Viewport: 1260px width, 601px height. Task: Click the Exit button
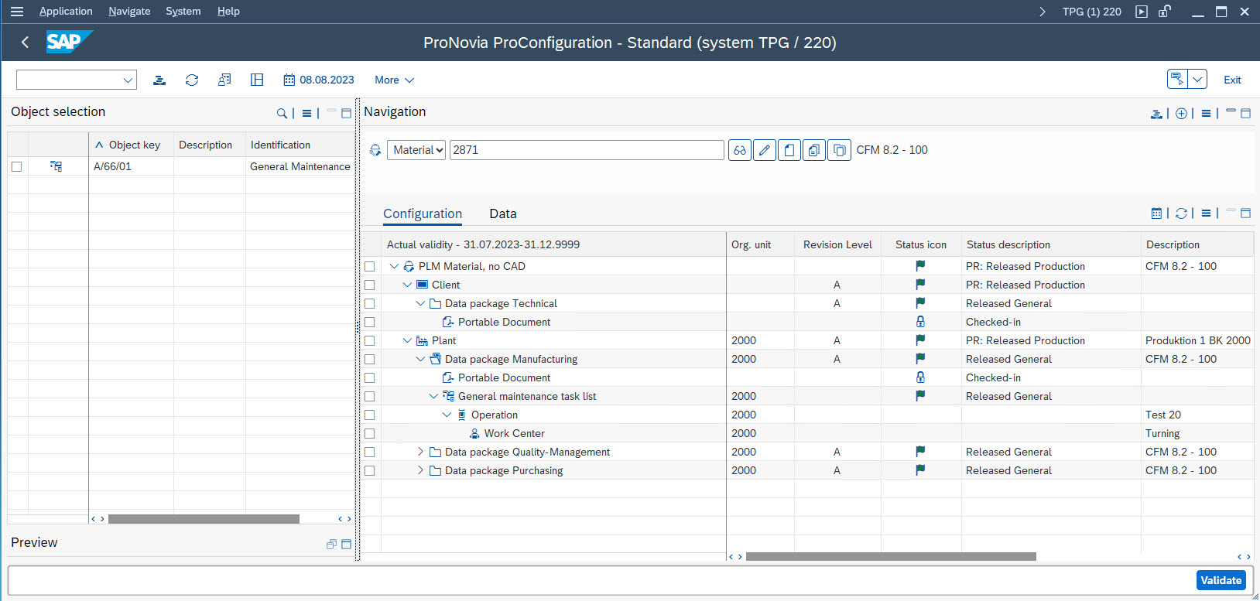point(1232,80)
